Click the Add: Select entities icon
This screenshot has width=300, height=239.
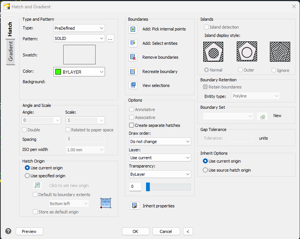133,43
